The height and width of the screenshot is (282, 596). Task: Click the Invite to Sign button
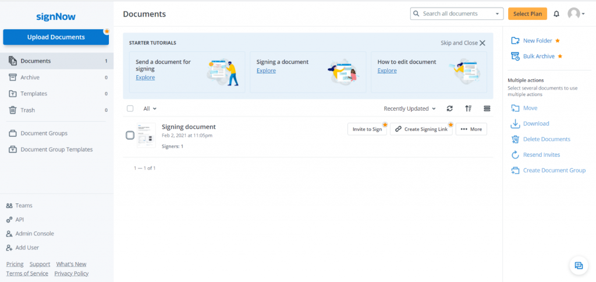[367, 129]
